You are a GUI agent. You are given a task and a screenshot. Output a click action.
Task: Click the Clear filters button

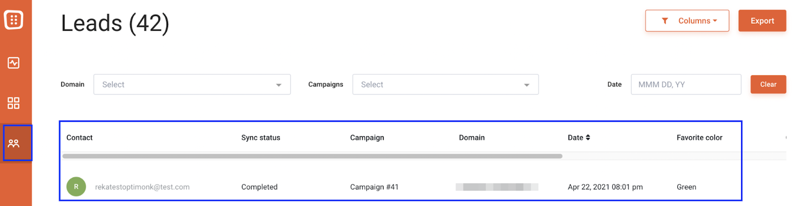[x=768, y=84]
